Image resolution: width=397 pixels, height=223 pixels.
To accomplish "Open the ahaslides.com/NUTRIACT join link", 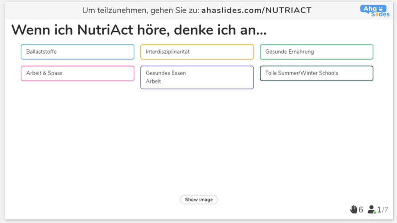I will coord(256,10).
